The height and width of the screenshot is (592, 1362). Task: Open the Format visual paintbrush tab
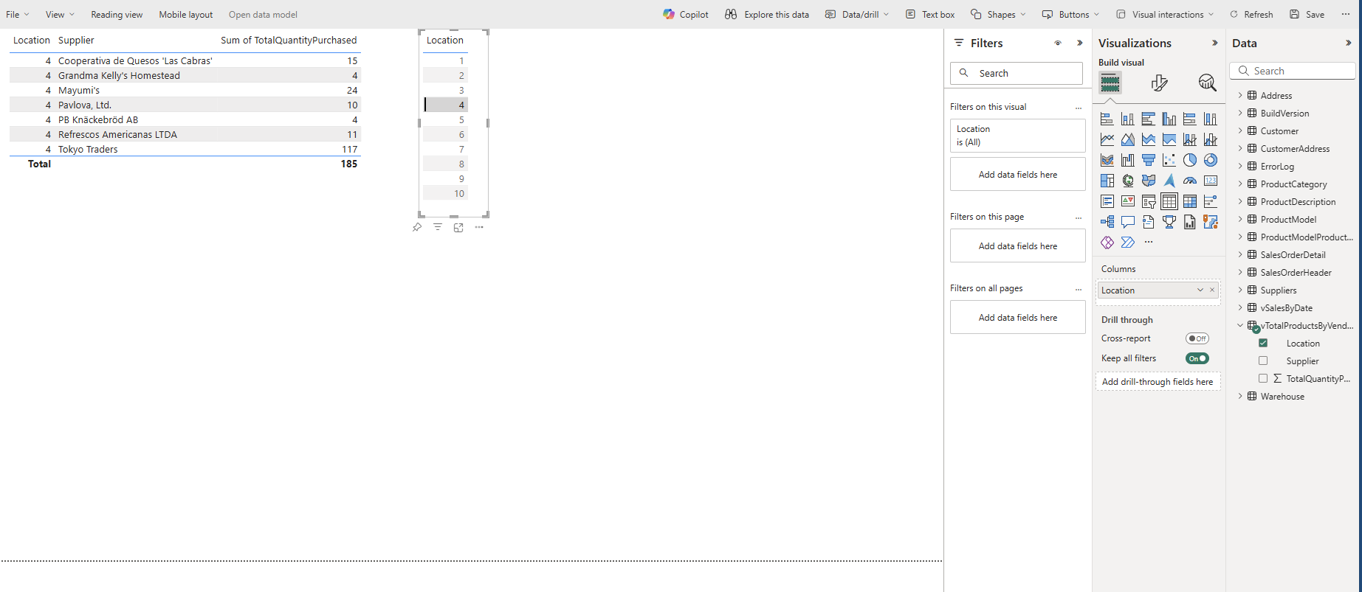pyautogui.click(x=1159, y=83)
